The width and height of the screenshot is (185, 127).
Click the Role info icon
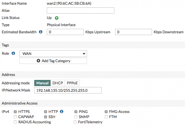13,53
